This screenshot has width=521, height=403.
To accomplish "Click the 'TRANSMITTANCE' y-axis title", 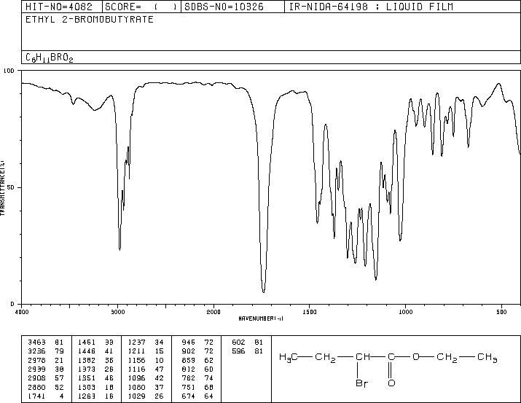I will pos(2,188).
